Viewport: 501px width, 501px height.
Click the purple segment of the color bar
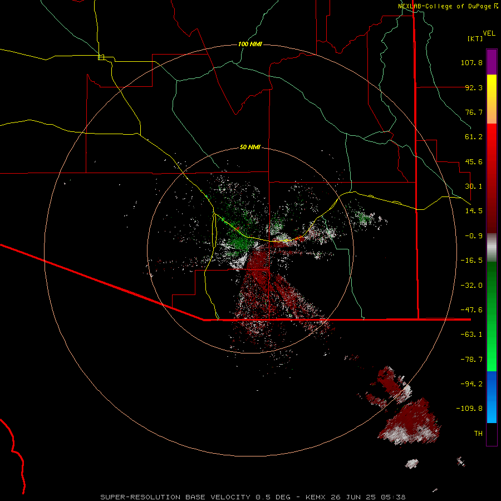click(492, 62)
